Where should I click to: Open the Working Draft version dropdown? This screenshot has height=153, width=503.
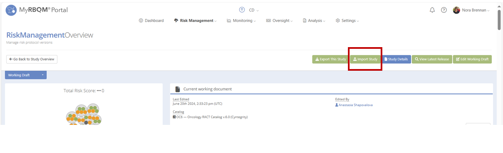[x=26, y=75]
